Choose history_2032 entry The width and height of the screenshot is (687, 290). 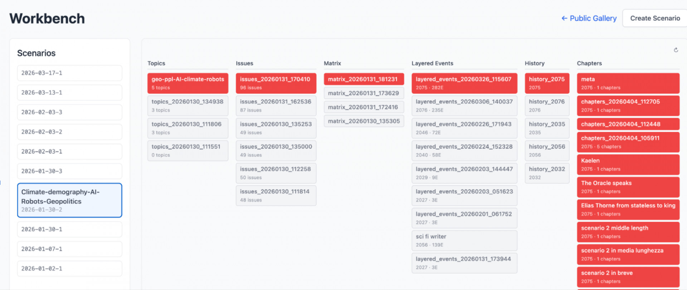point(547,173)
